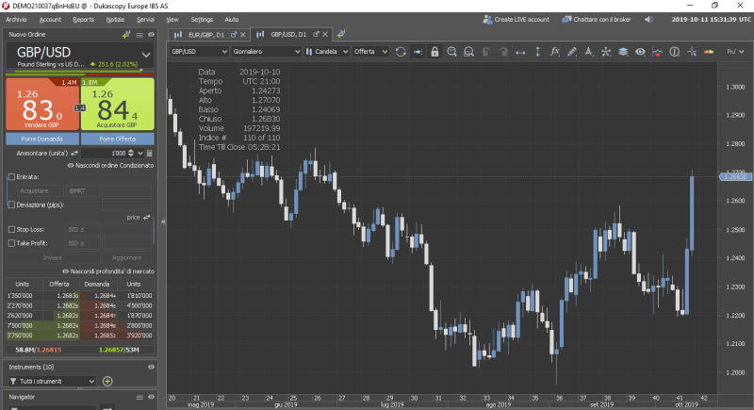The height and width of the screenshot is (410, 754).
Task: Select the text annotation tool in chart toolbar
Action: click(589, 52)
